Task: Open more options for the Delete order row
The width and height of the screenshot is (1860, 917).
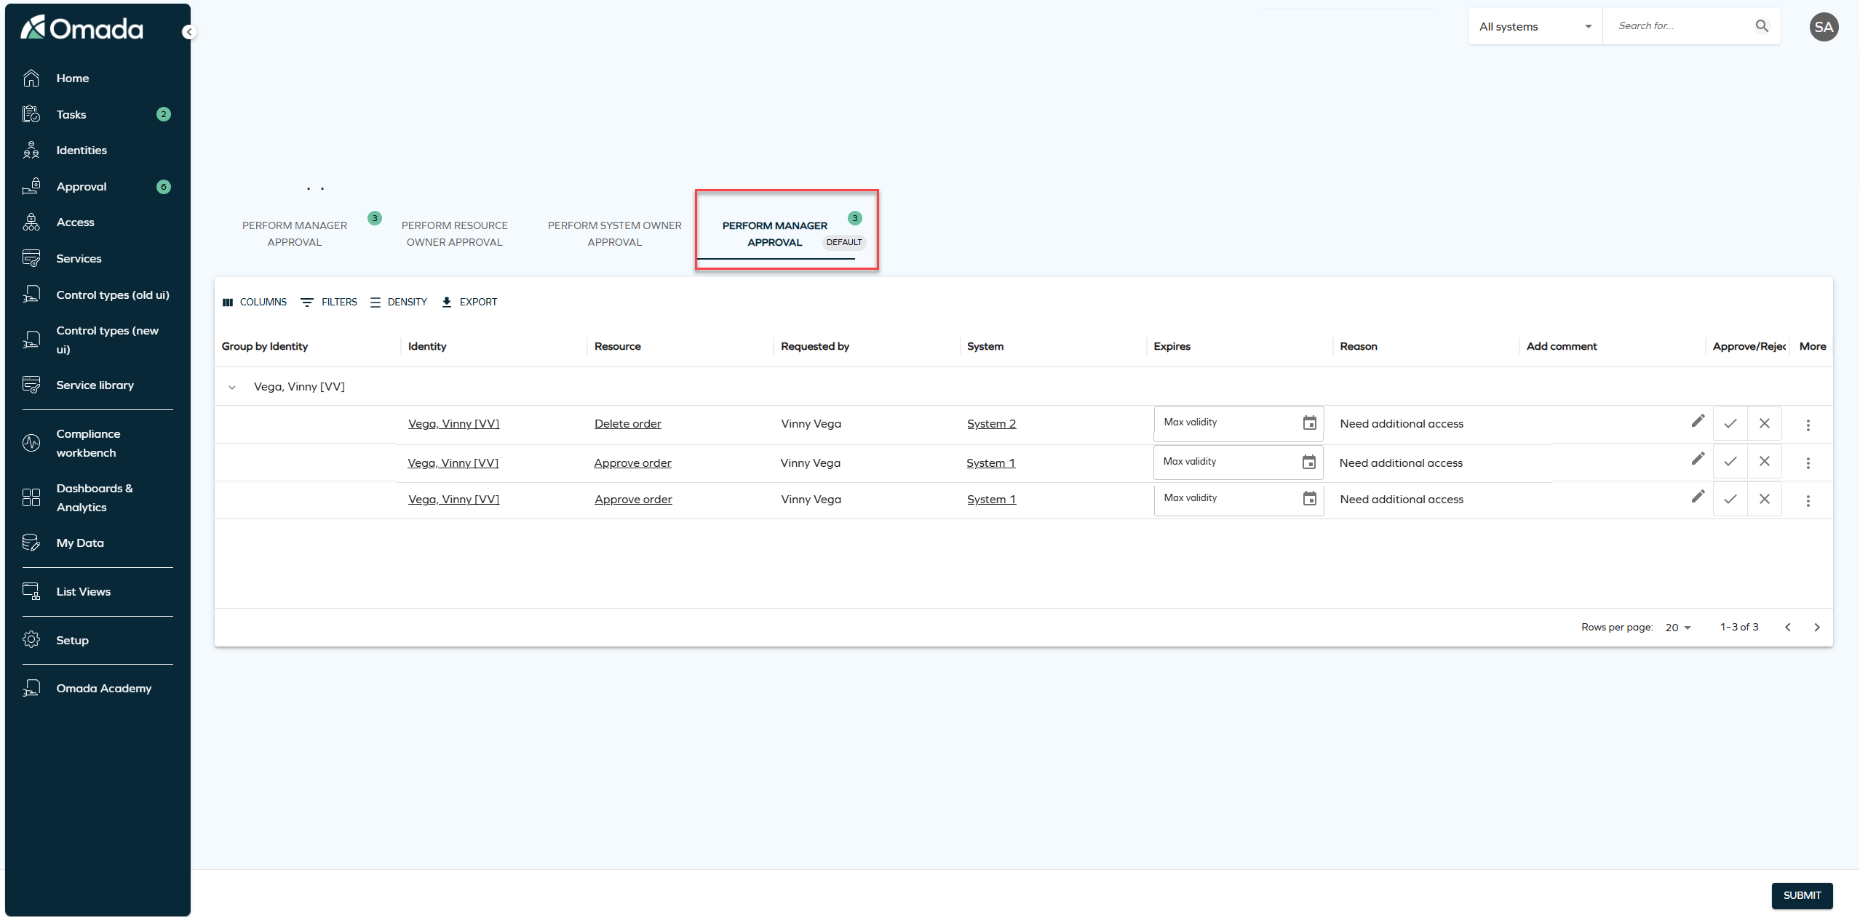Action: (x=1808, y=425)
